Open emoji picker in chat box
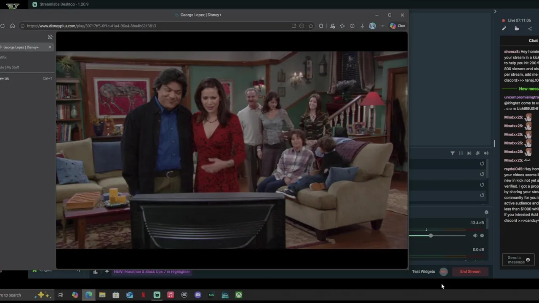539x303 pixels. (528, 260)
